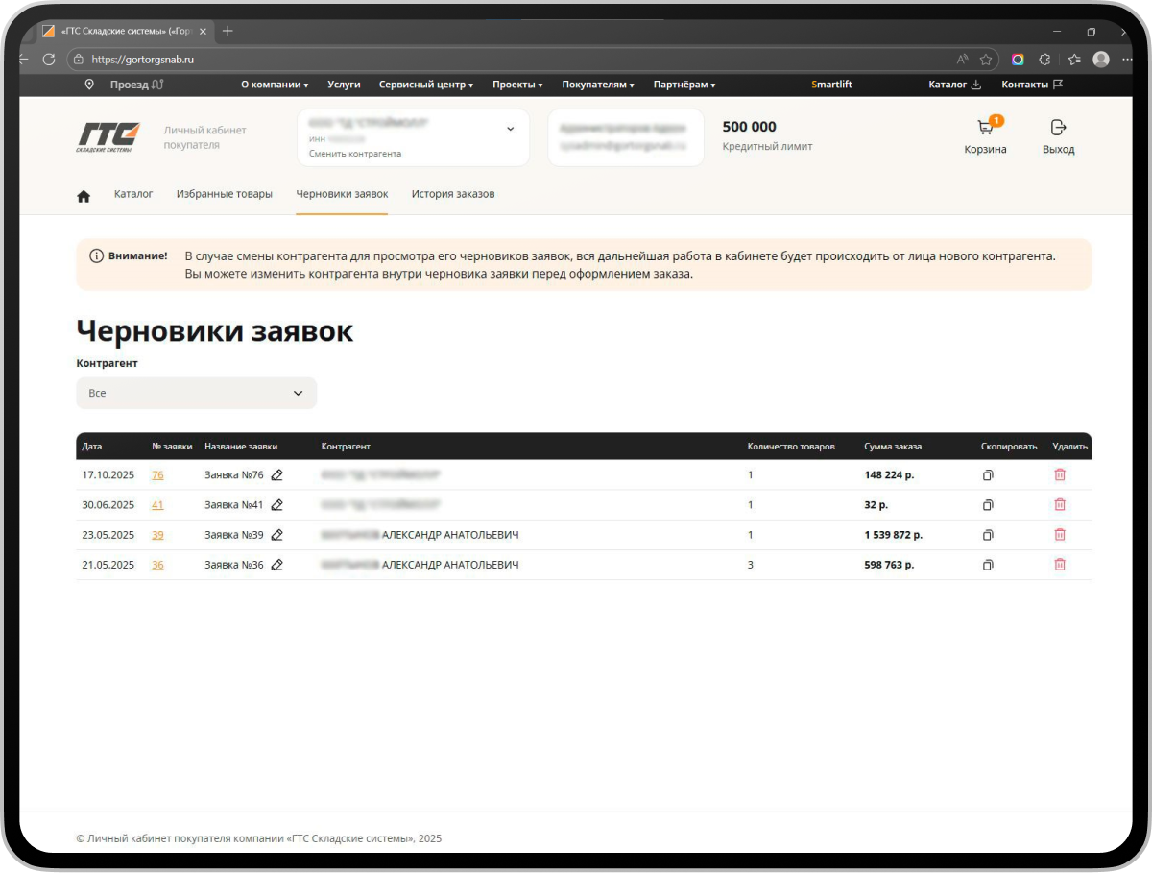Delete draft order Заявка №76

pos(1060,474)
